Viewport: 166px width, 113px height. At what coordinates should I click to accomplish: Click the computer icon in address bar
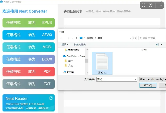click(81, 38)
